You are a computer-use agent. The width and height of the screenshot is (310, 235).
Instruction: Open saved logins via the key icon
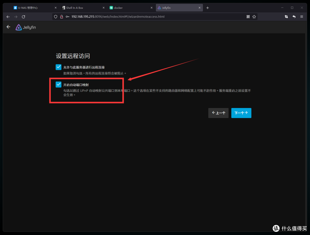tap(68, 16)
